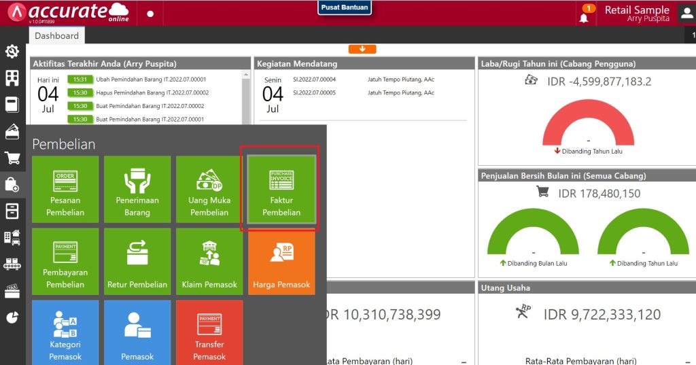The image size is (696, 365).
Task: Open the settings gear in the sidebar
Action: pyautogui.click(x=12, y=52)
